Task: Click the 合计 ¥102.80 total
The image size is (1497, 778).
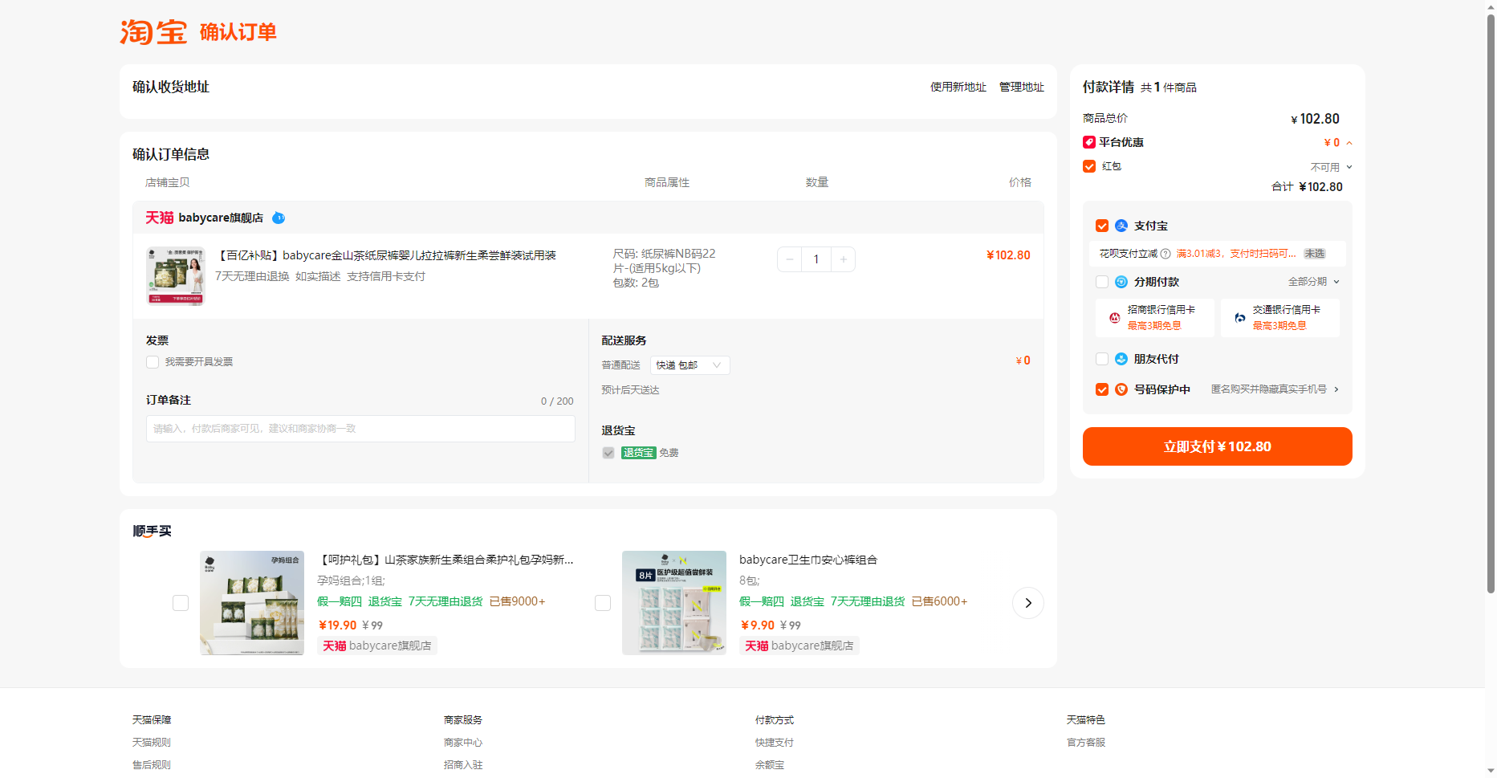Action: coord(1307,187)
